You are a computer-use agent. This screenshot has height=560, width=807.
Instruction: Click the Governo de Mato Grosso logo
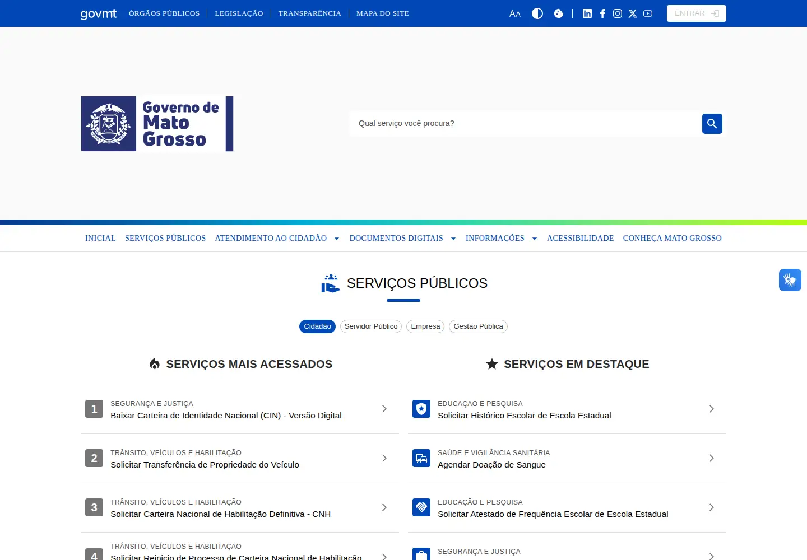(x=157, y=124)
